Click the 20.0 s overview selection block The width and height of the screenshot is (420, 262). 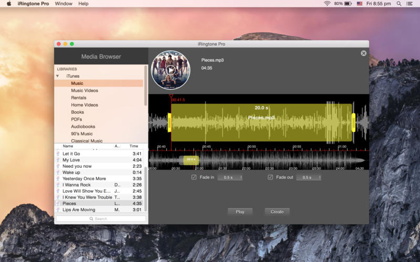pyautogui.click(x=191, y=160)
